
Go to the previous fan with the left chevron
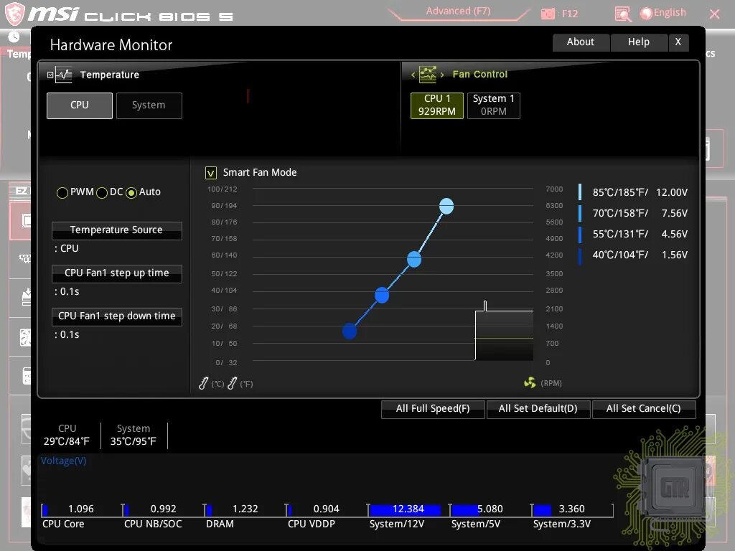pyautogui.click(x=413, y=75)
